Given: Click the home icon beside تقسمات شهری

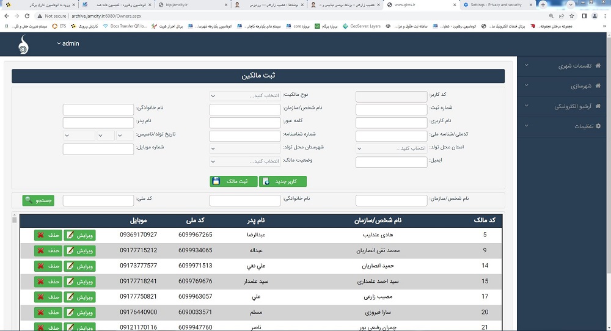Looking at the screenshot, I should click(598, 65).
